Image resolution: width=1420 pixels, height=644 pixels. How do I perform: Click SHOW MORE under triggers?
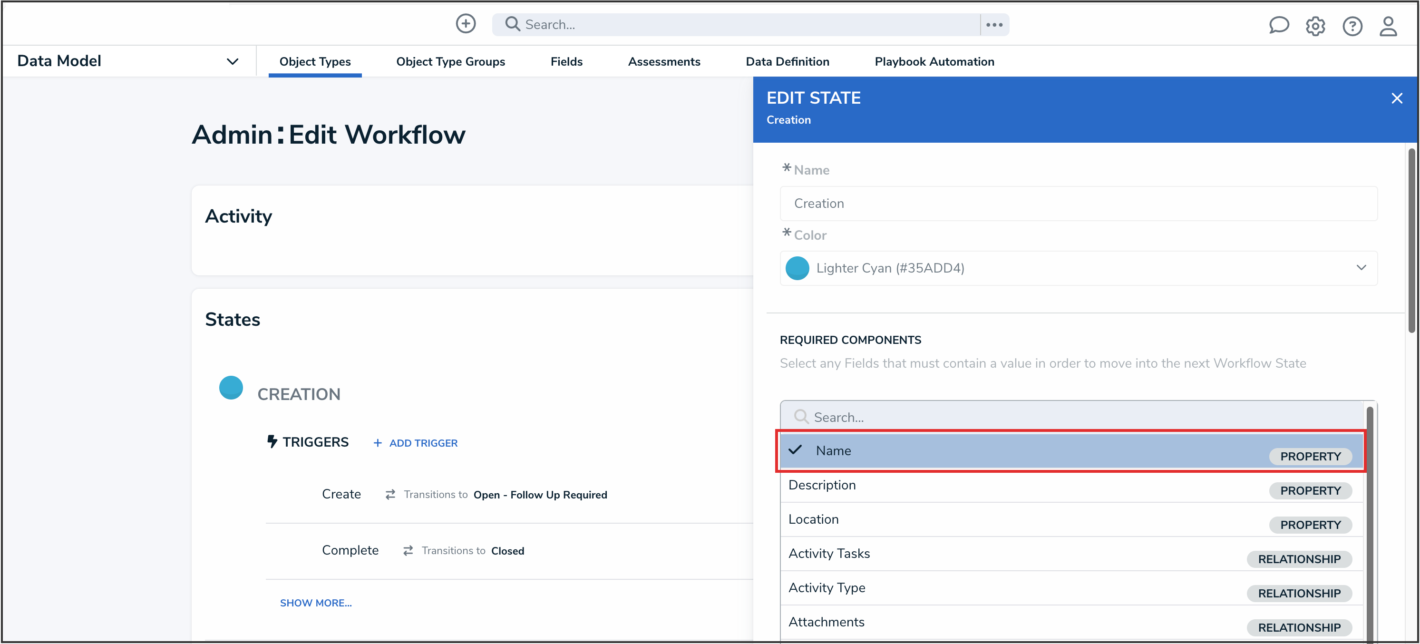click(x=315, y=603)
